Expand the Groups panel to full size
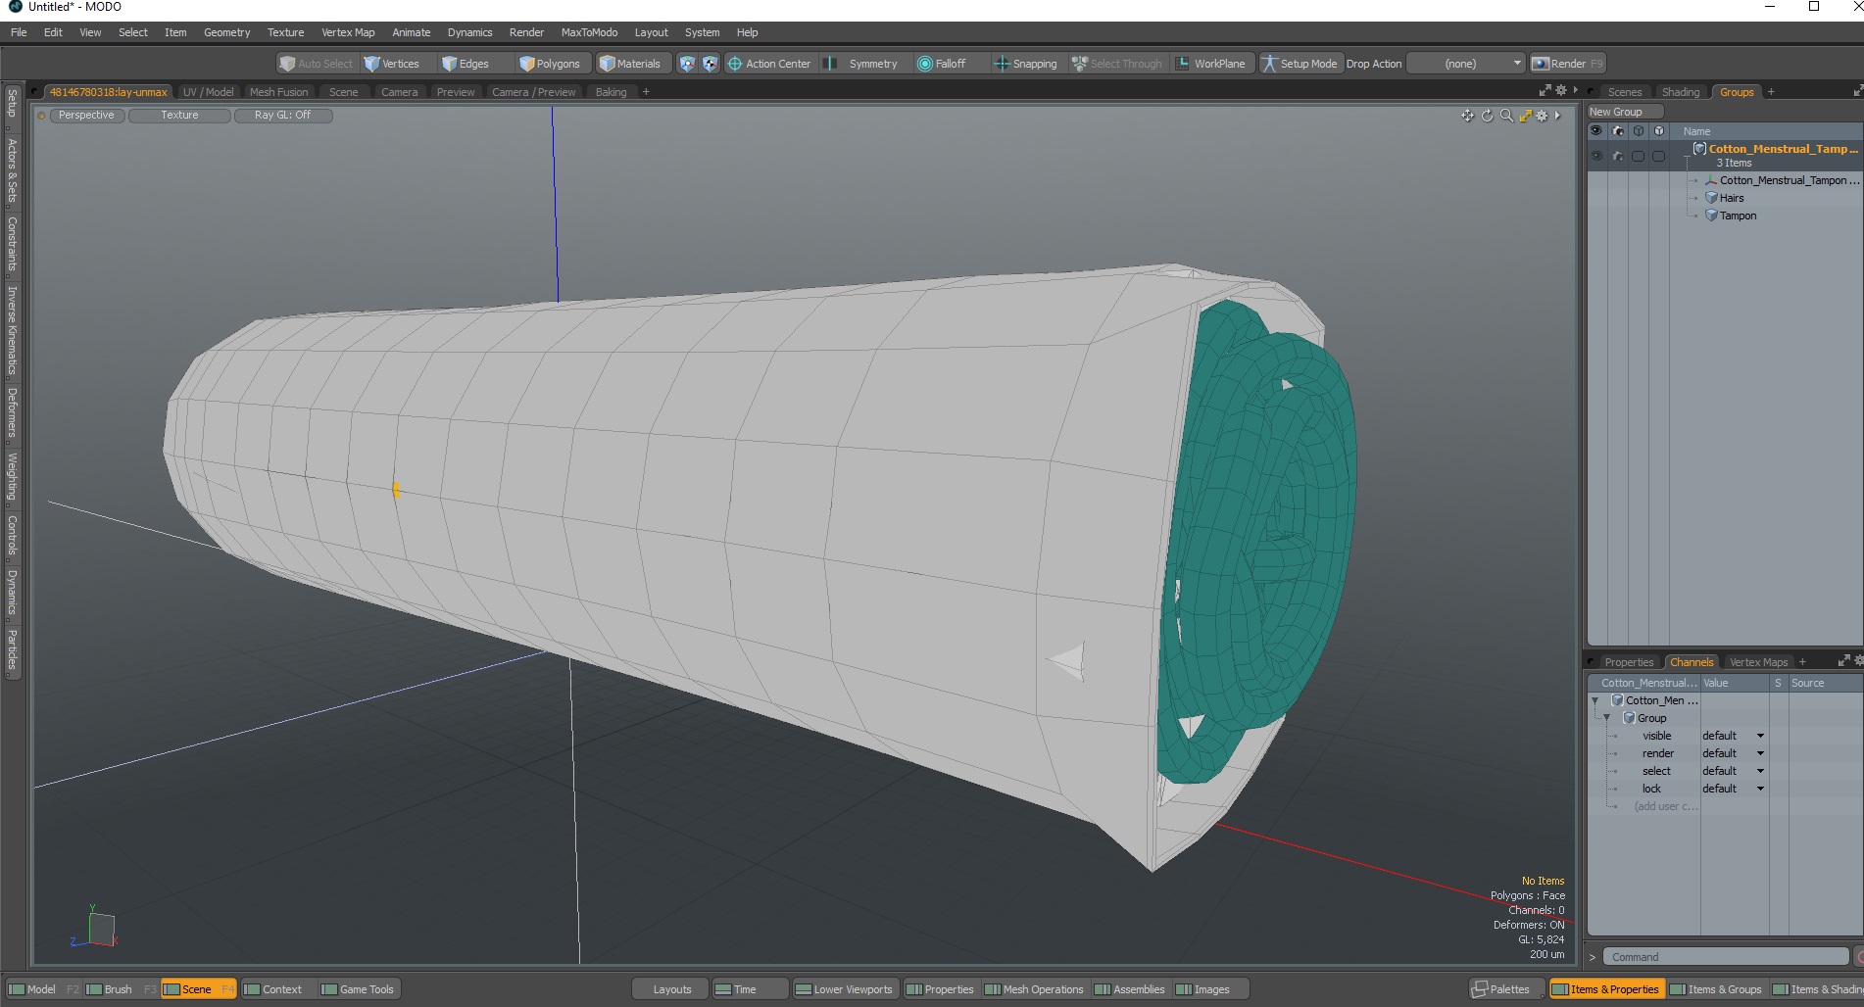Viewport: 1864px width, 1007px height. [x=1857, y=91]
